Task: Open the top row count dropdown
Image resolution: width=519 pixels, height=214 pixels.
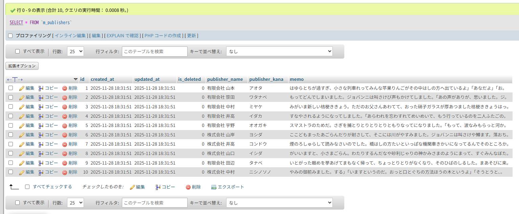Action: tap(75, 51)
